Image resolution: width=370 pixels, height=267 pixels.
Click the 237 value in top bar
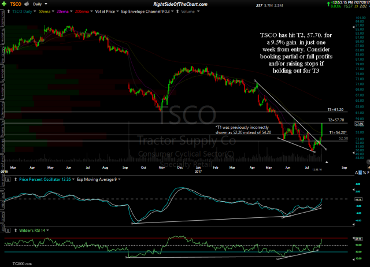[x=259, y=5]
